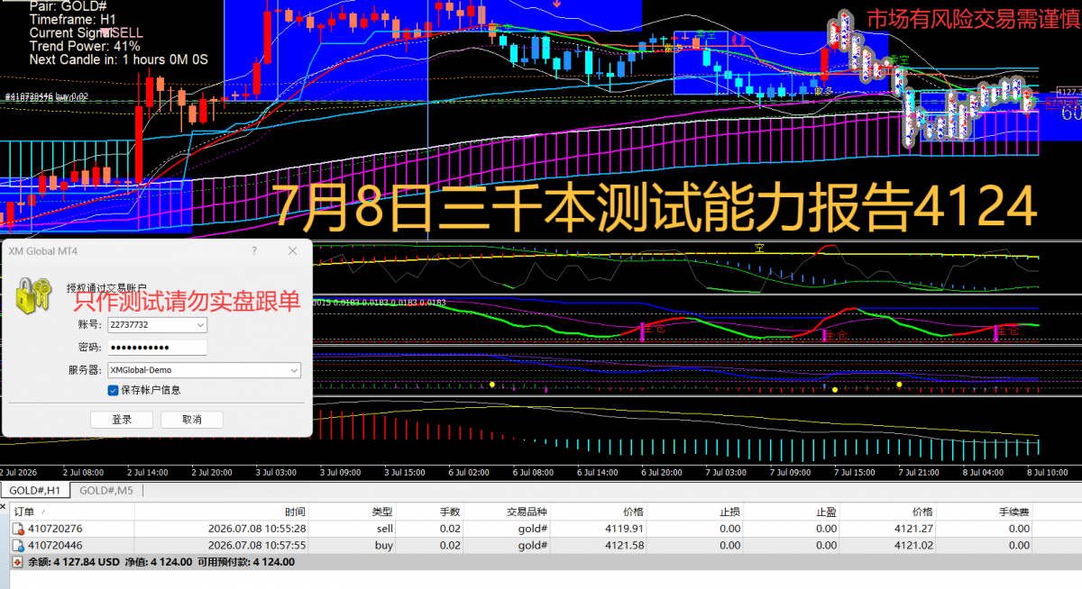The width and height of the screenshot is (1082, 589).
Task: Click the 7 Jul 15:00 time axis label
Action: coord(854,472)
